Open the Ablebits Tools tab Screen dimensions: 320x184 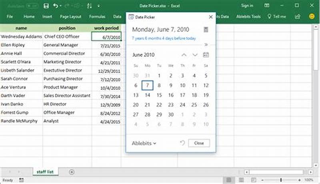tap(248, 16)
